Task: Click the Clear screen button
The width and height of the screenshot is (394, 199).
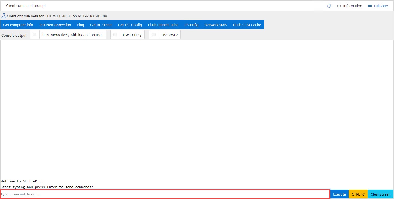Action: [x=381, y=194]
